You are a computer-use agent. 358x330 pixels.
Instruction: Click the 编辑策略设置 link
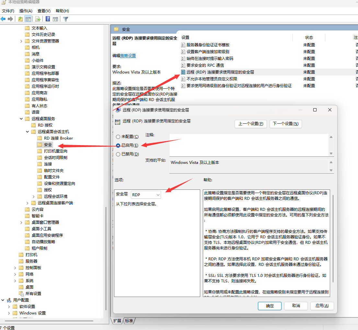pos(128,56)
